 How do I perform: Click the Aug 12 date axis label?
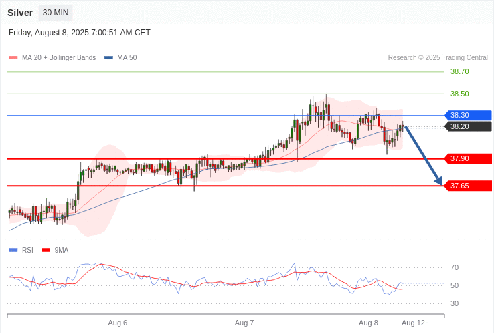413,323
